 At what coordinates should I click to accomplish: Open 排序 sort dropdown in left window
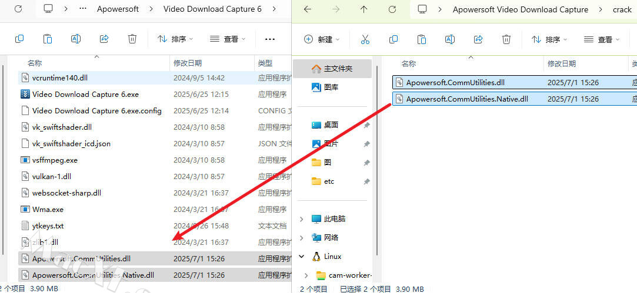click(175, 39)
